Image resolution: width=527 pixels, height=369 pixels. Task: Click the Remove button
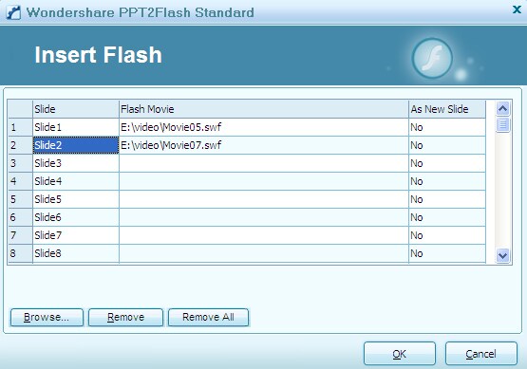125,317
